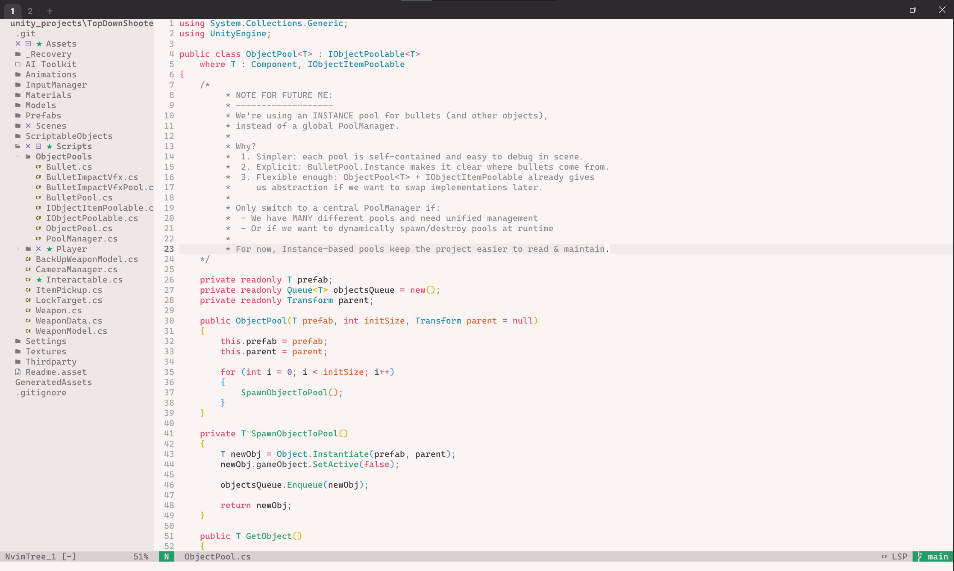Collapse the ObjectPools folder chevron
This screenshot has width=954, height=571.
[x=18, y=157]
